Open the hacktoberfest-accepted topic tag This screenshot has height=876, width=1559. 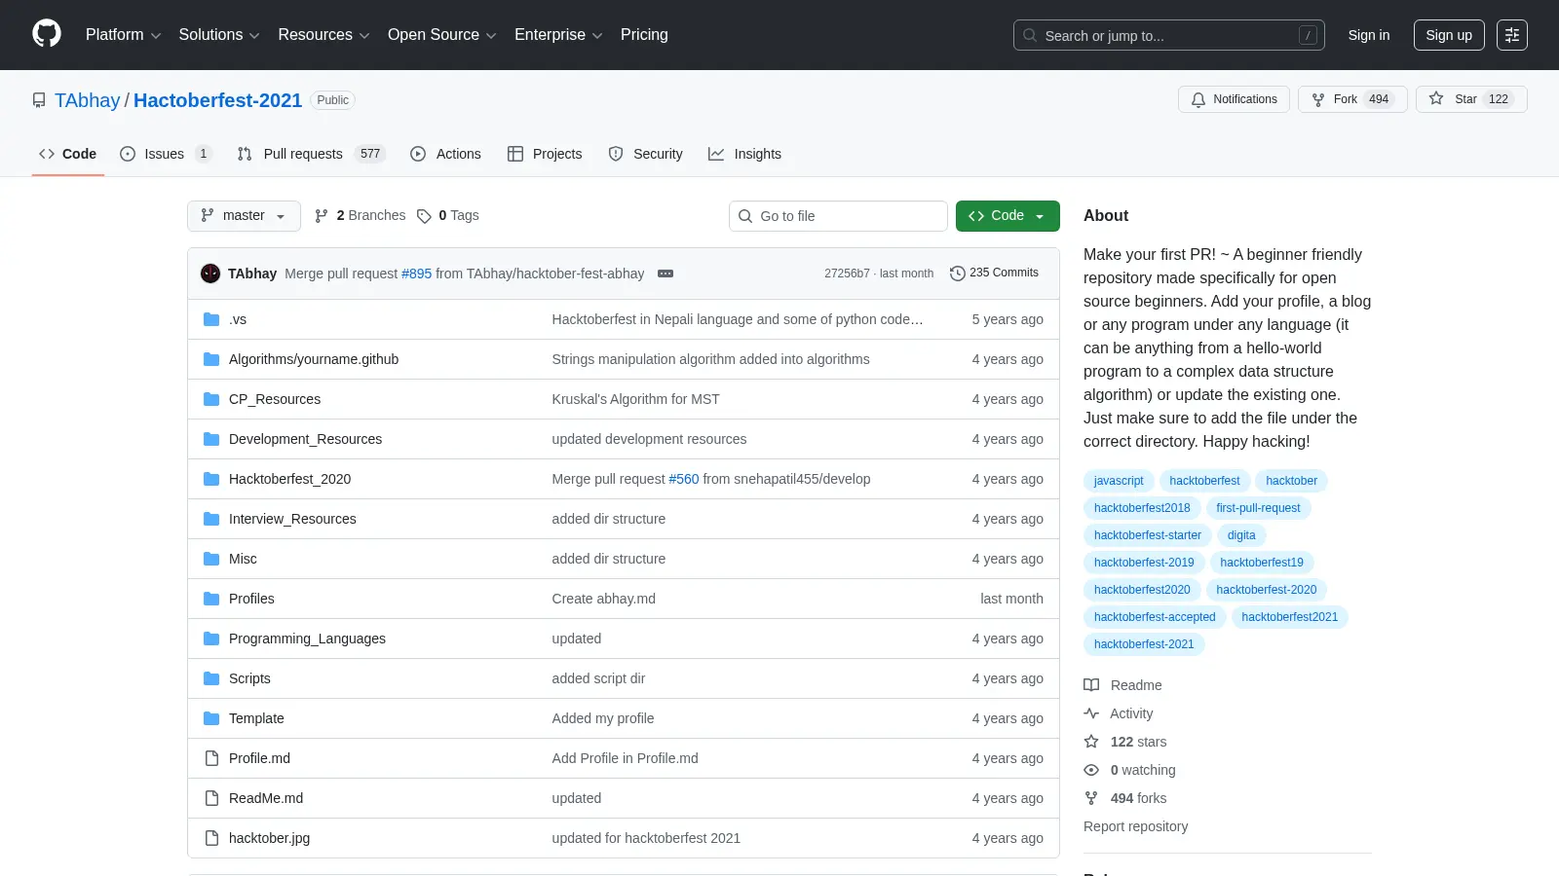1155,617
